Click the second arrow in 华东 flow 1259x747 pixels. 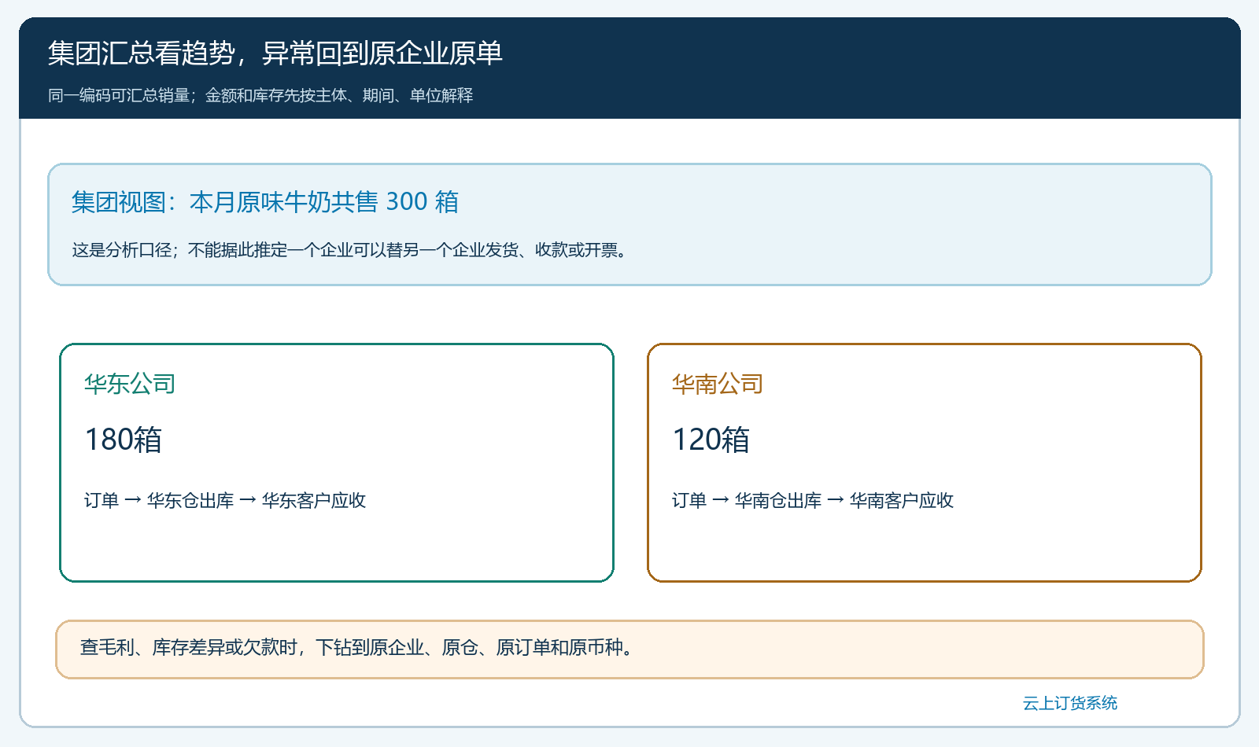coord(248,500)
